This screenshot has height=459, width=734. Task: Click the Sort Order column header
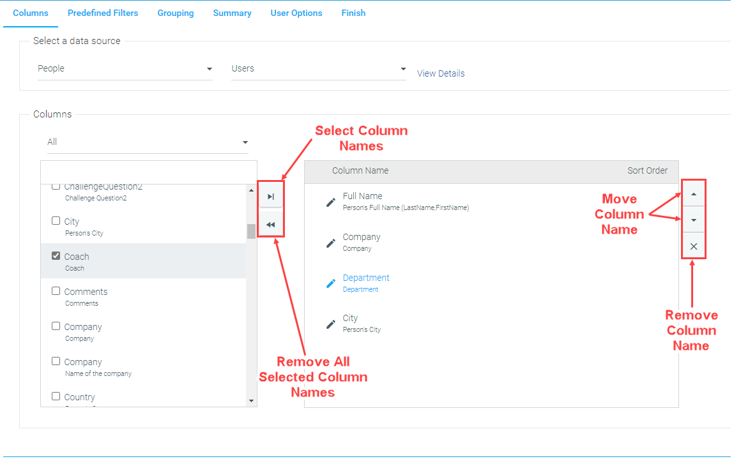coord(647,170)
